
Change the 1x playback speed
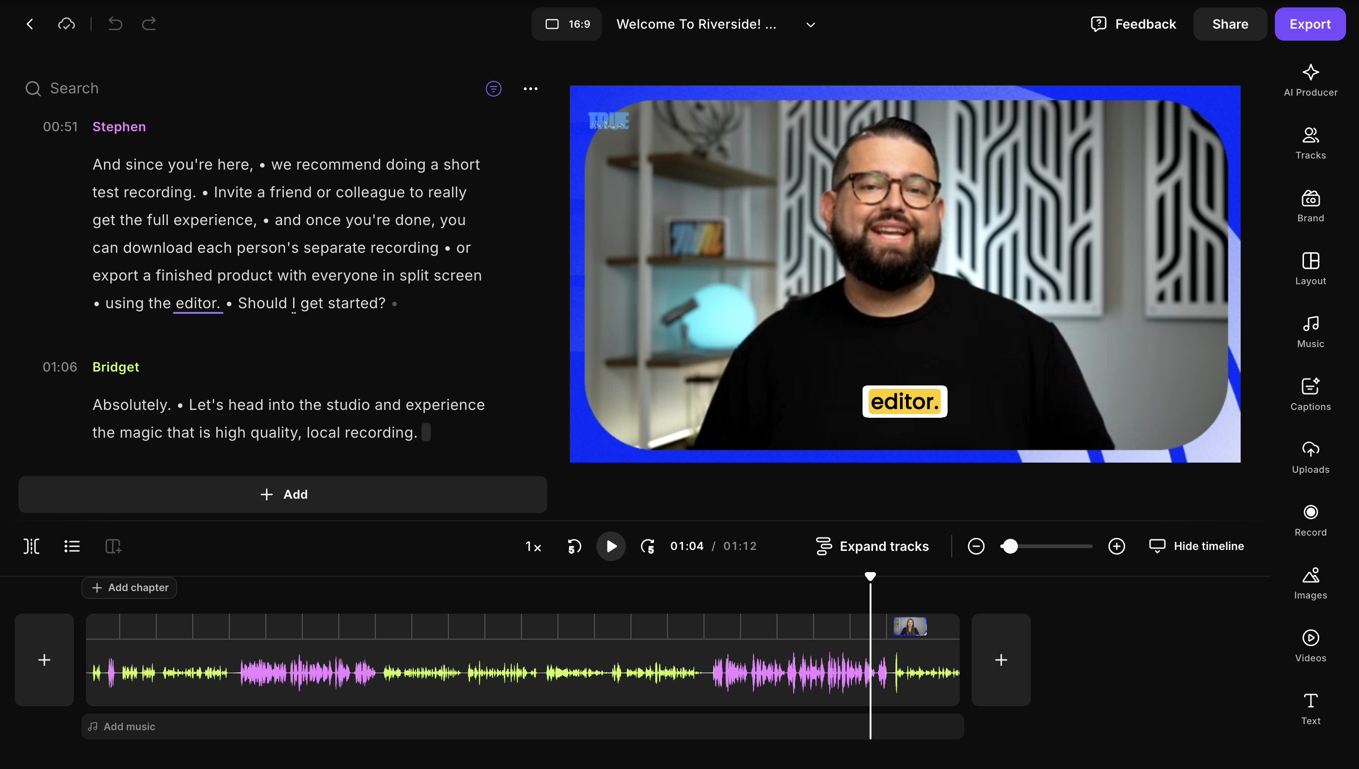click(533, 547)
